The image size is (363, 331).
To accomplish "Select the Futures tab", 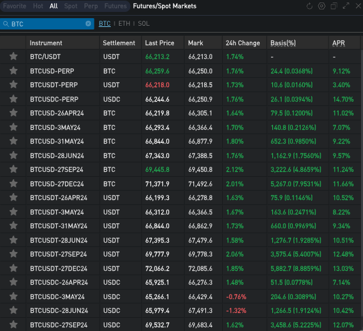I will tap(116, 6).
